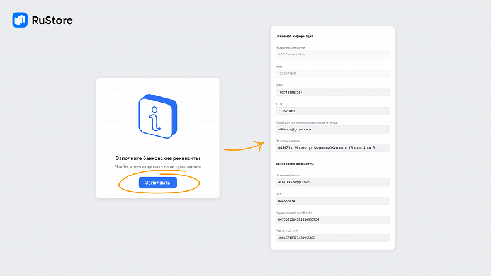Click the e-mail field with atihonov@gmail.com
Screen dimensions: 491x276
332,129
